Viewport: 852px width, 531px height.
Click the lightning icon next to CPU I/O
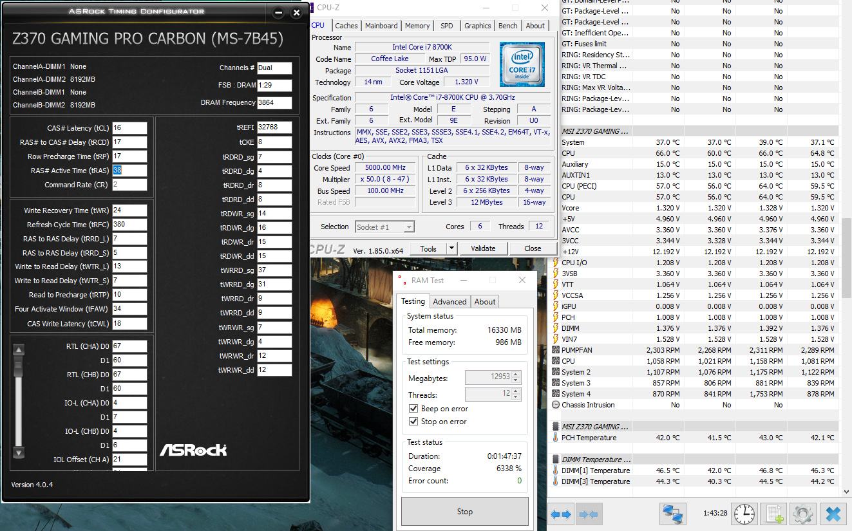click(x=556, y=263)
